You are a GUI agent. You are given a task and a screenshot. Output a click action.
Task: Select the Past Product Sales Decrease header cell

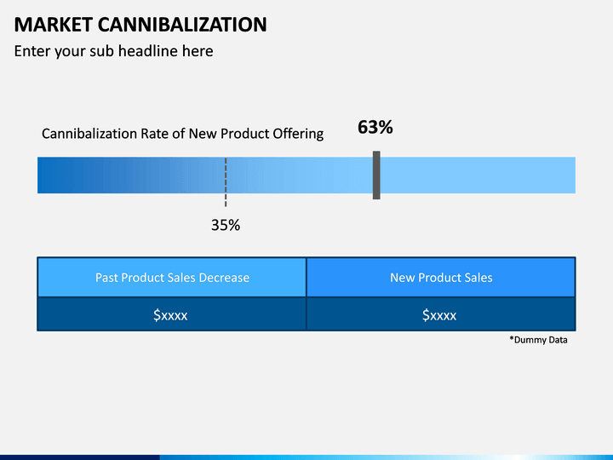pos(172,278)
